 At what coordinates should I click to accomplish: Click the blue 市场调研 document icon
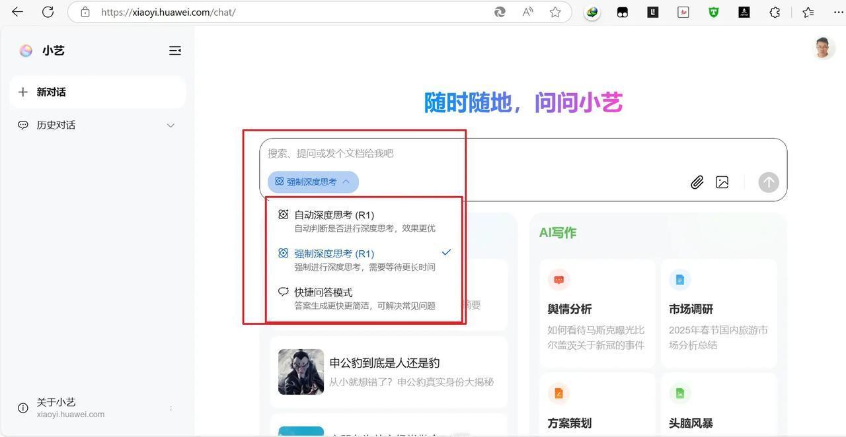click(680, 279)
